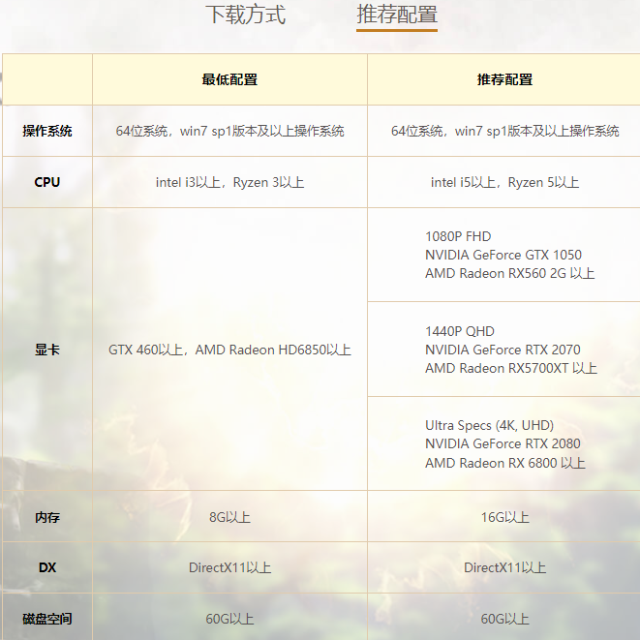Click the minimum OS requirement cell
The width and height of the screenshot is (640, 640).
229,131
